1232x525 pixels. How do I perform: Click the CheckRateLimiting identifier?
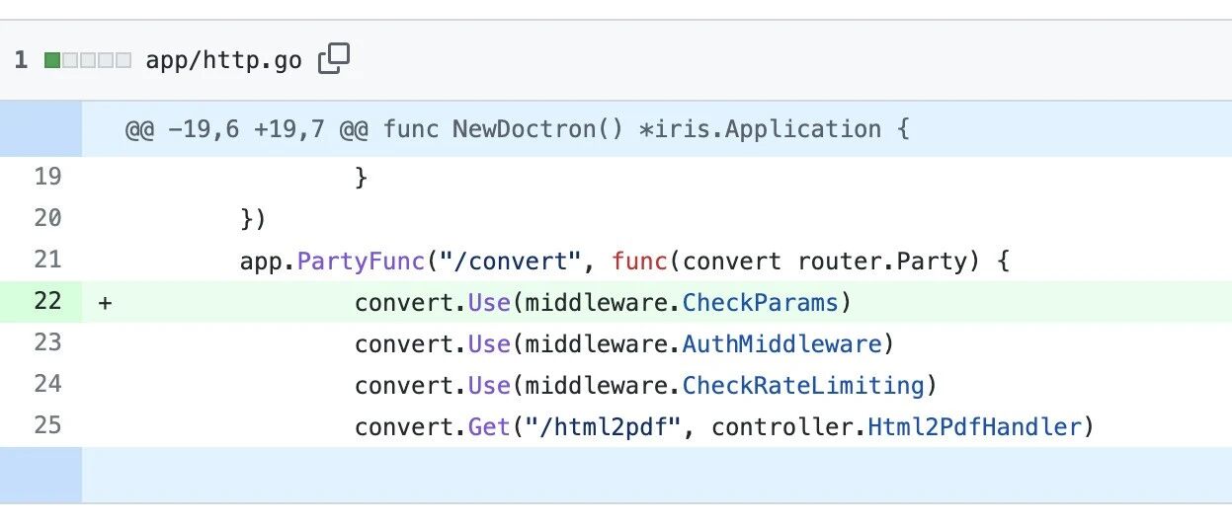click(803, 385)
